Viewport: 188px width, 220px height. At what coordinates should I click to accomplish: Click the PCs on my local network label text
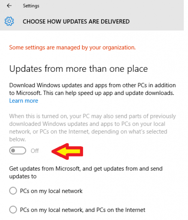51,191
